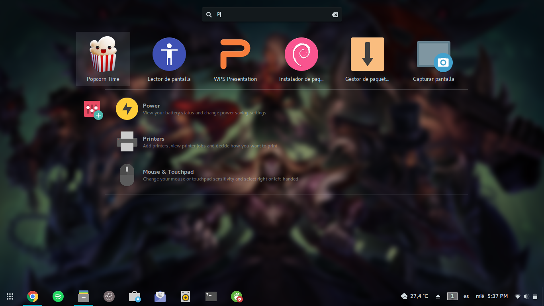This screenshot has width=544, height=306.
Task: Open weather indicator showing 27,4 °C
Action: click(415, 296)
